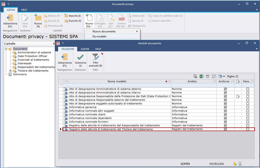Click Esporta (X) folder command
This screenshot has height=168, width=260.
point(73,21)
